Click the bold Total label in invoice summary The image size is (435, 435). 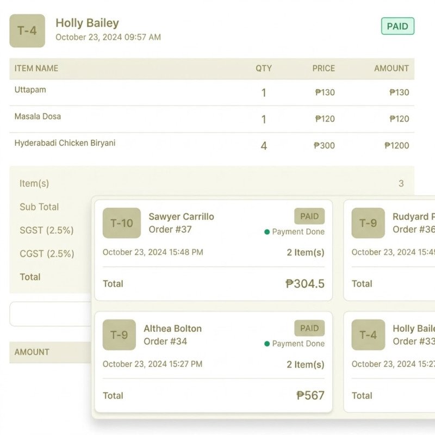30,277
